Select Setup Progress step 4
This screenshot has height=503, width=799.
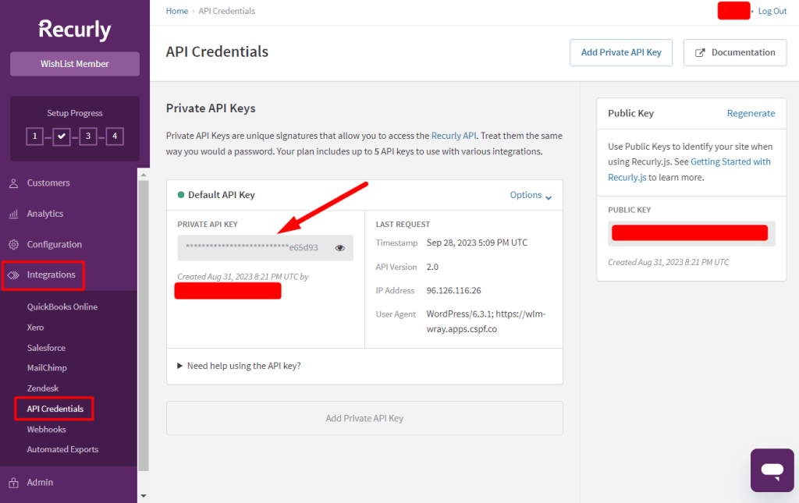coord(115,136)
